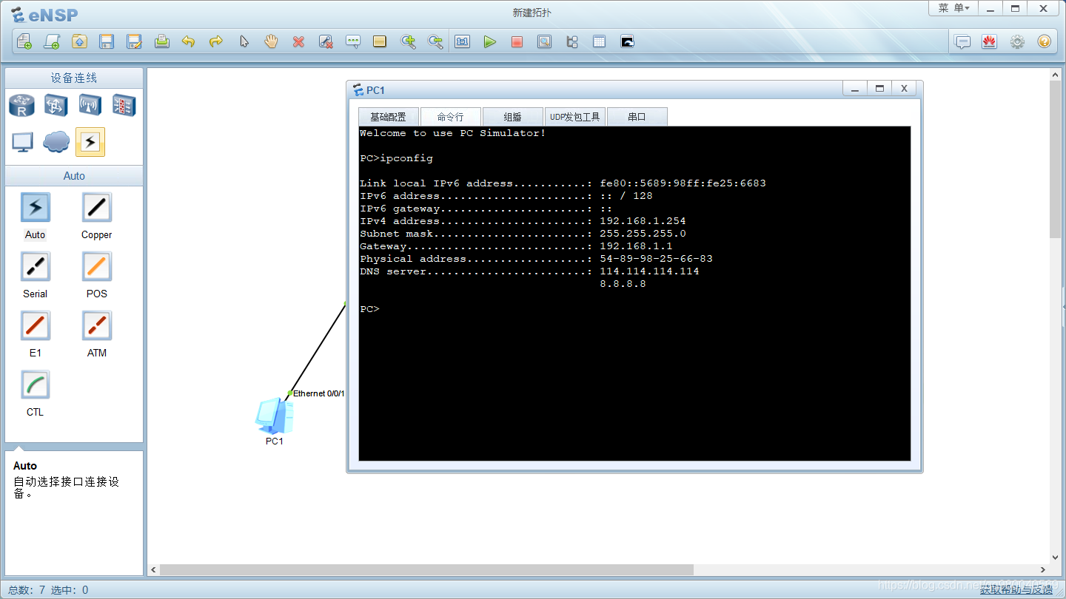Select the connection lightning category icon
This screenshot has height=599, width=1066.
pyautogui.click(x=90, y=141)
